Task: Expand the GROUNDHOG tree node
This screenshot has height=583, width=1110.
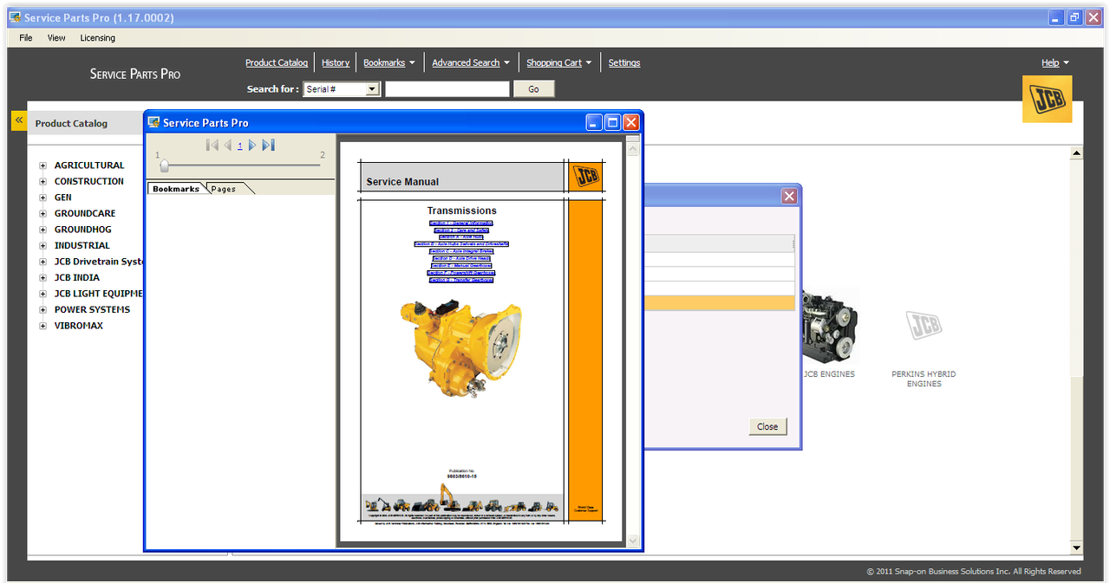Action: click(42, 230)
